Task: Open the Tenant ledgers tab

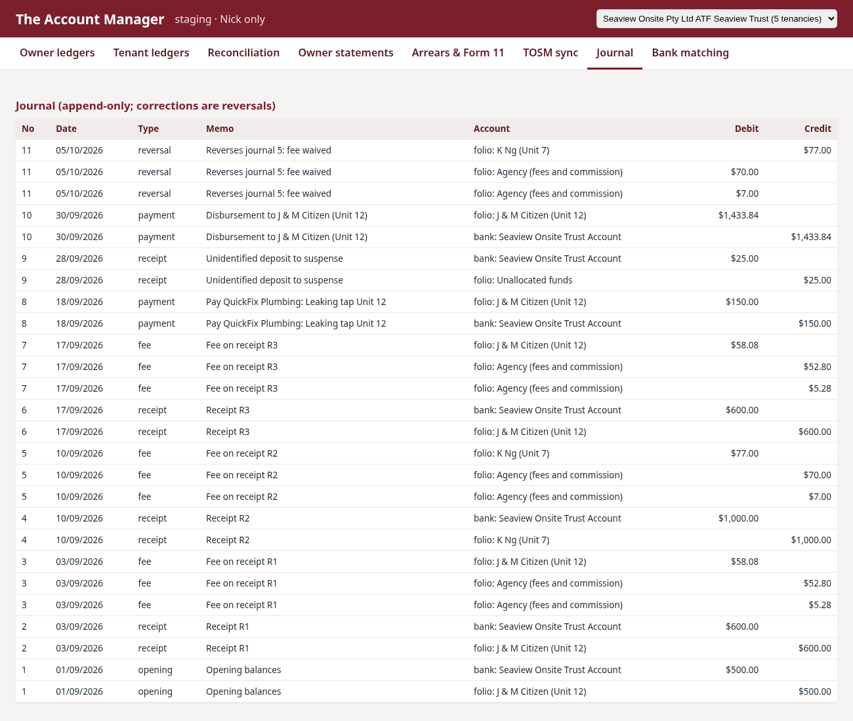Action: (151, 52)
